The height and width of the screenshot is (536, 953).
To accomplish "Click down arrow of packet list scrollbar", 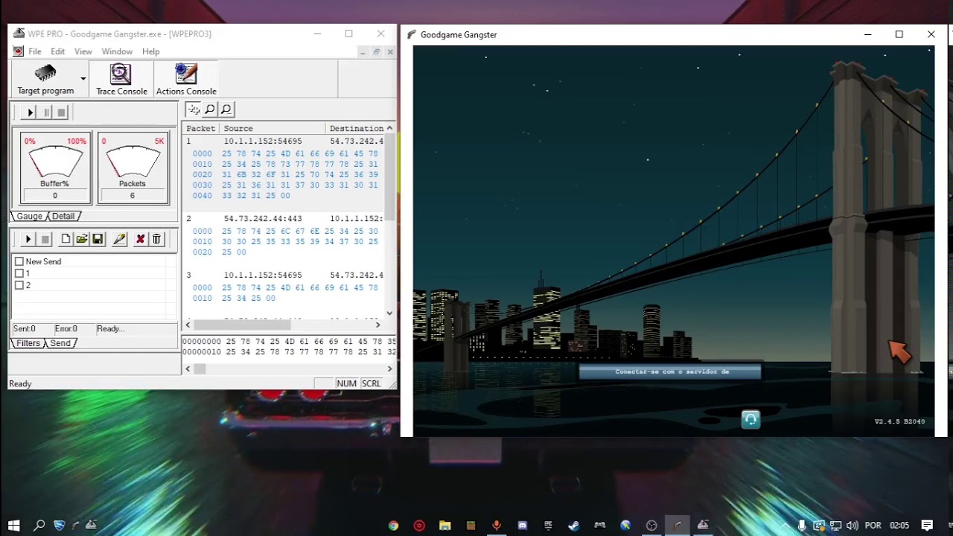I will 389,313.
